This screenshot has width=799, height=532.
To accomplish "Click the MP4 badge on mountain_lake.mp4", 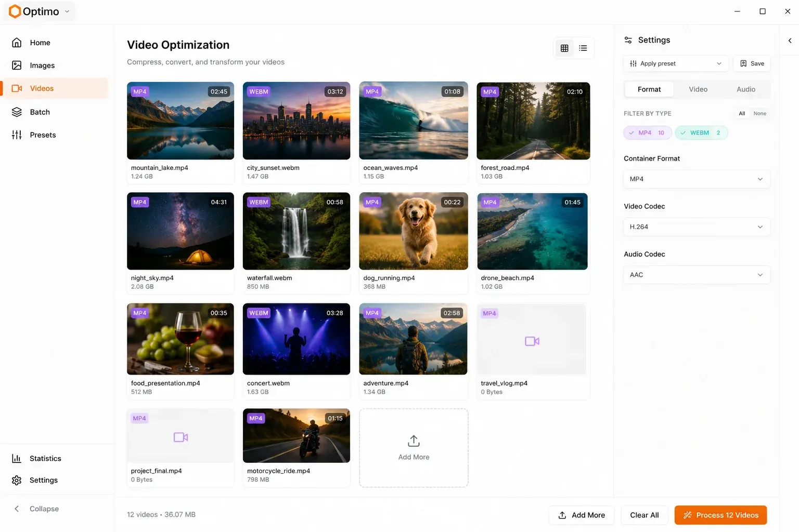I will click(x=140, y=92).
